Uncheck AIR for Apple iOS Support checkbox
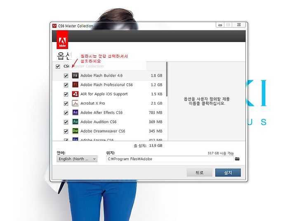Screen dimensions: 297x221 [x=66, y=94]
